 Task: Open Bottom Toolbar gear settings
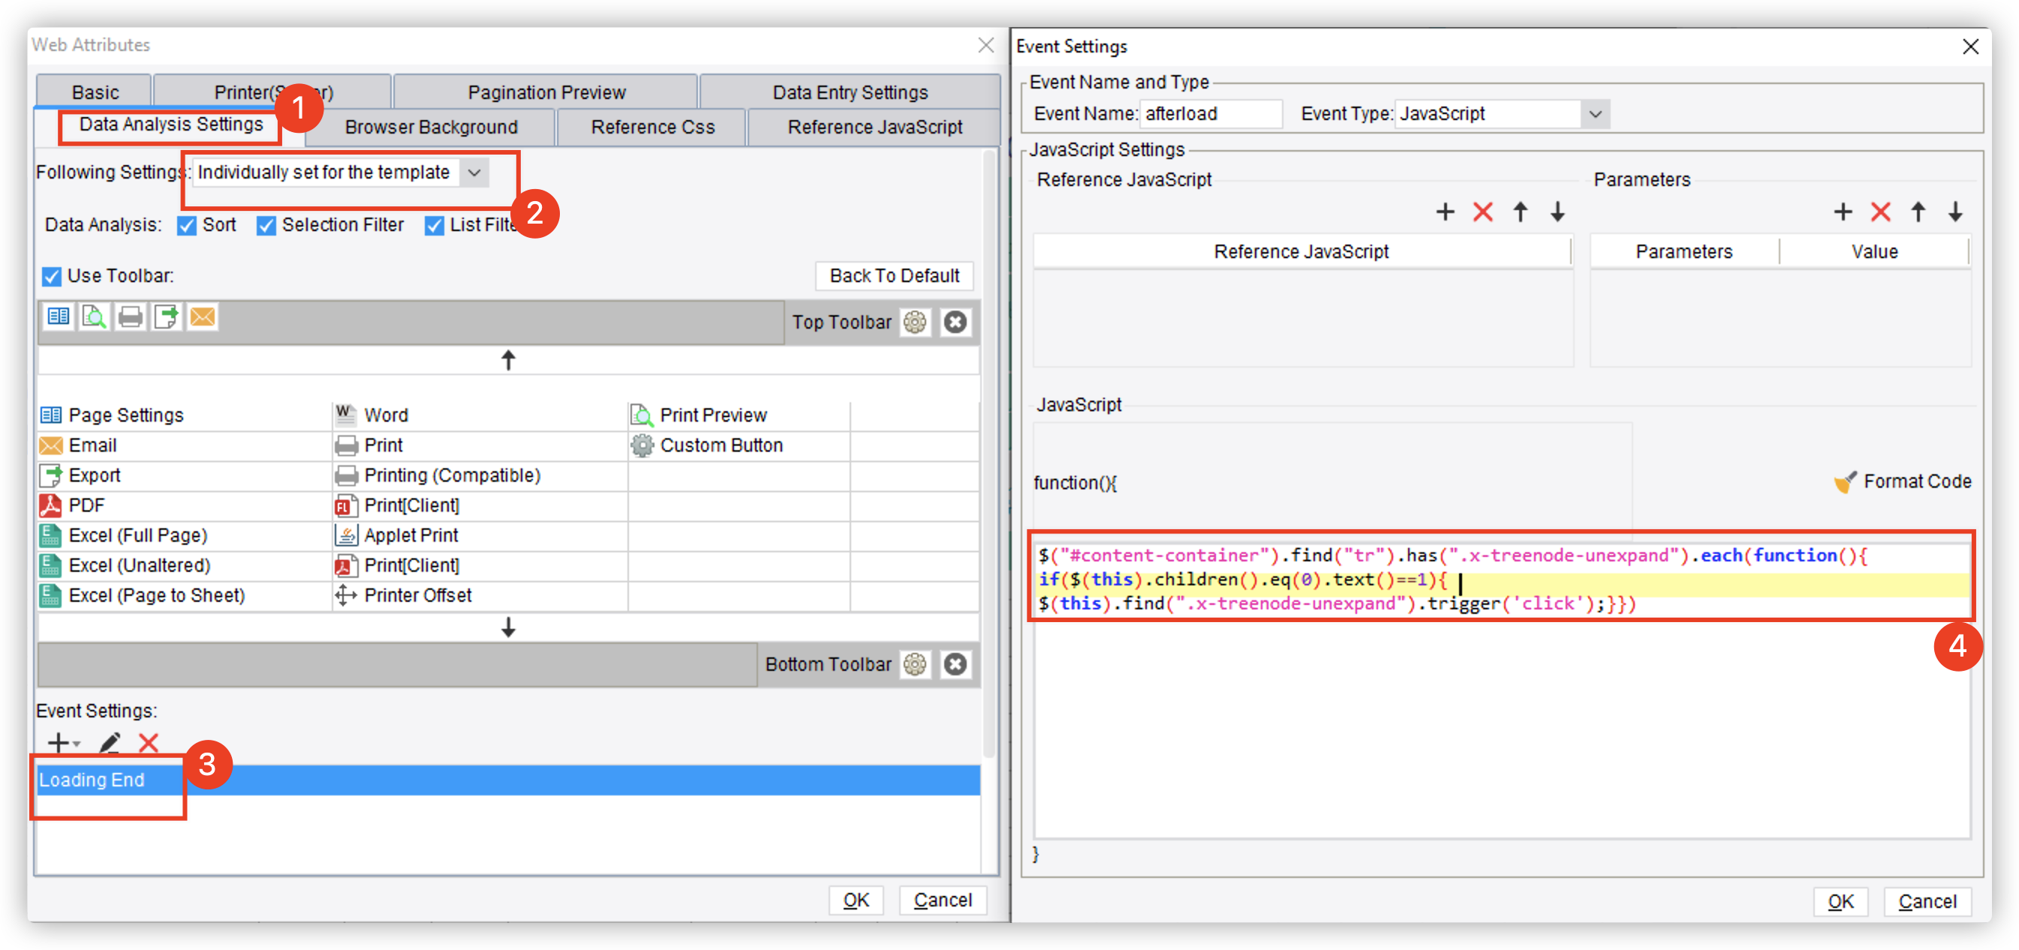(915, 665)
